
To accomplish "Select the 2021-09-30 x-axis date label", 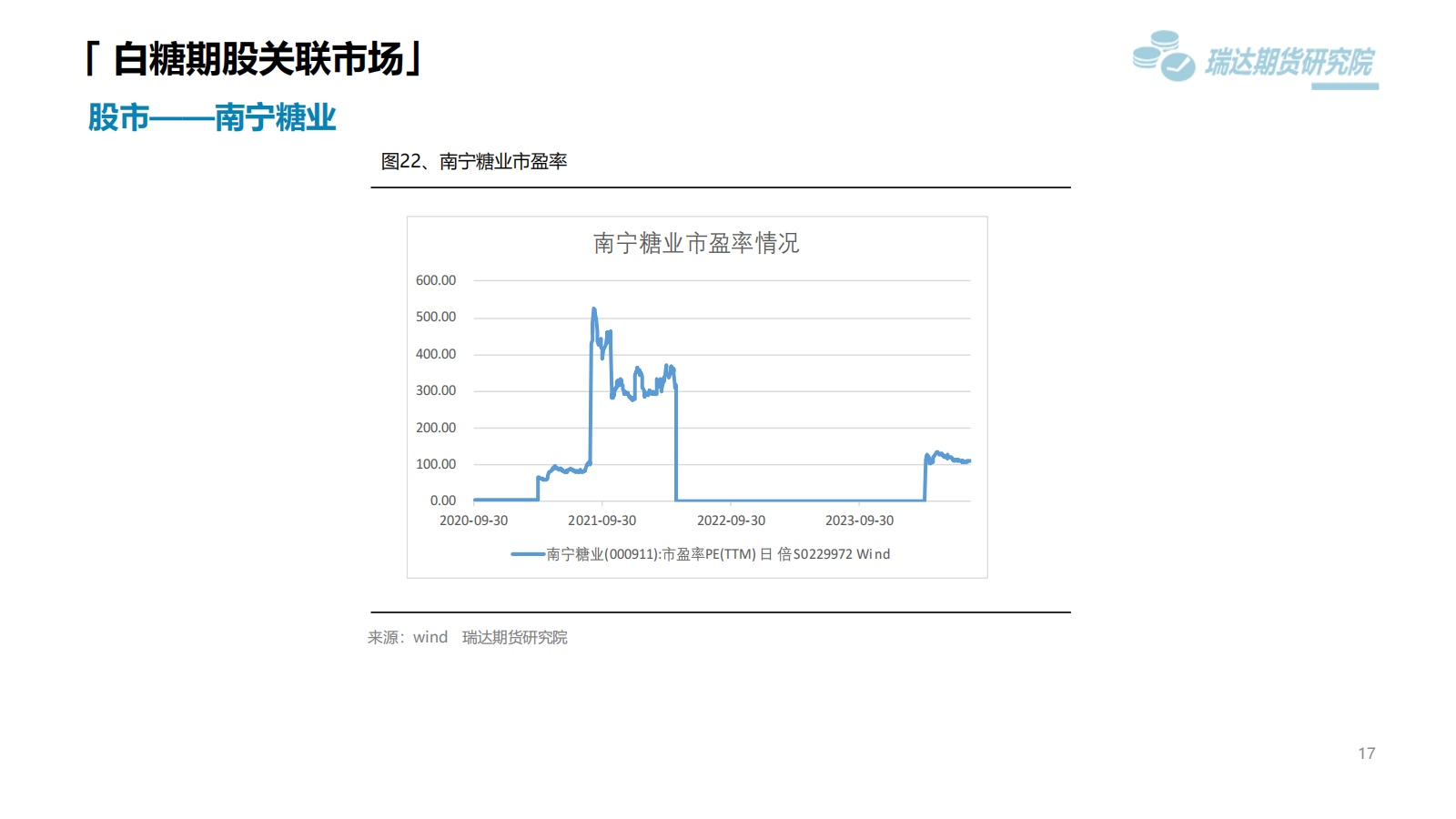I will pos(602,521).
